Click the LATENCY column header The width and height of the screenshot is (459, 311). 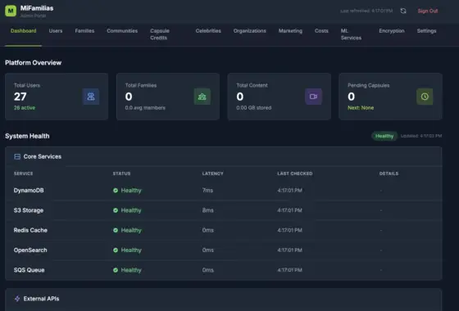click(x=213, y=174)
